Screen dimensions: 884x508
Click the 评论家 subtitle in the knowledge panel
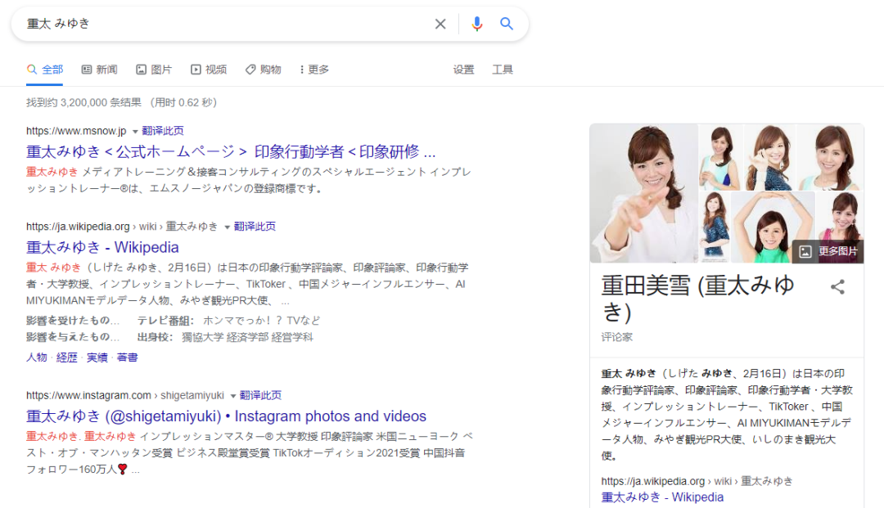pos(617,337)
